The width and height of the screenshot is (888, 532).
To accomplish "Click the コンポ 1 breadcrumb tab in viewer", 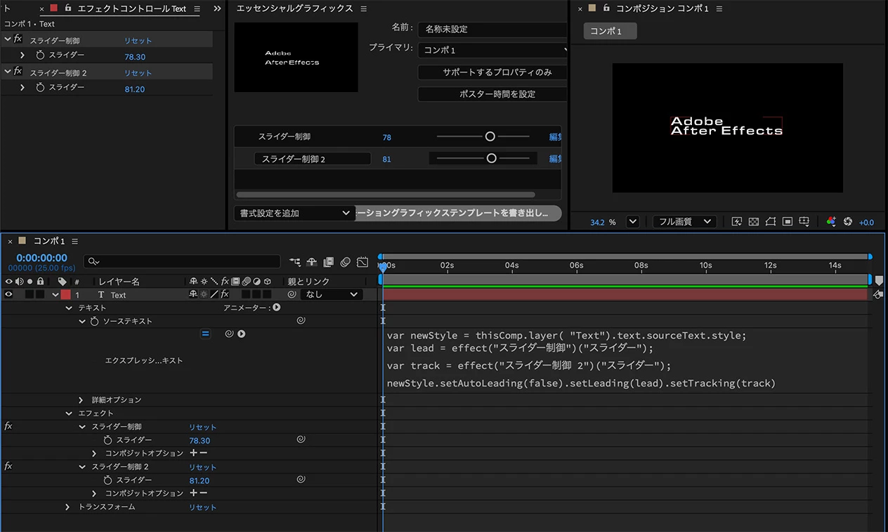I will (x=610, y=31).
